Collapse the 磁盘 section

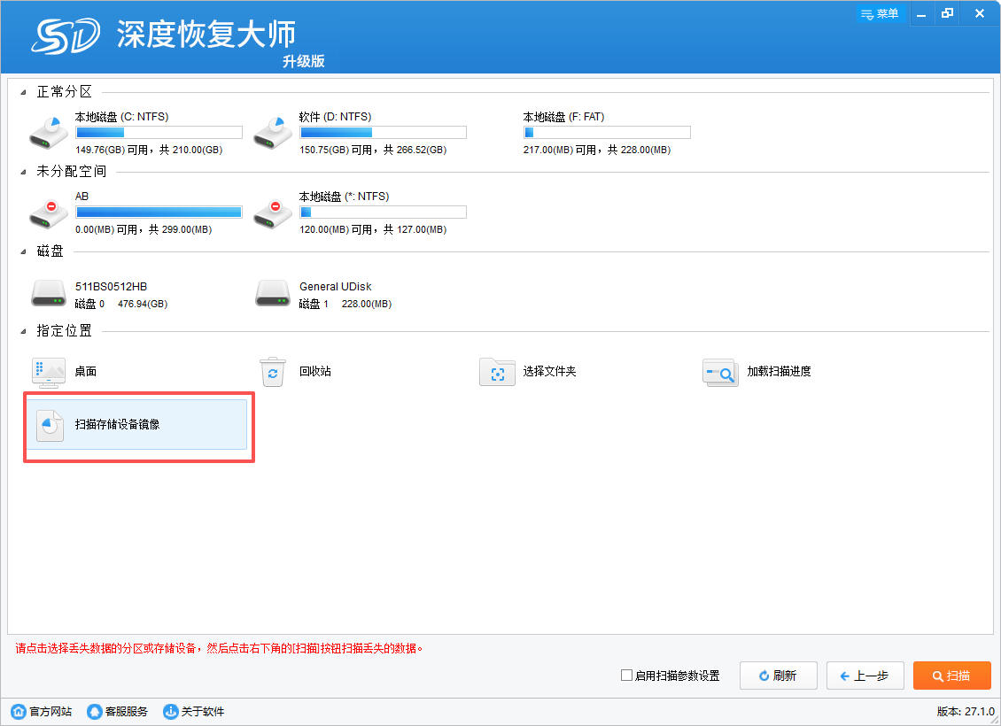(23, 252)
